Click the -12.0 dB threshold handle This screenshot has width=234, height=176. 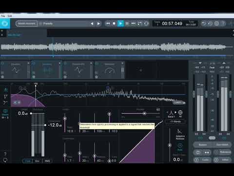point(45,125)
